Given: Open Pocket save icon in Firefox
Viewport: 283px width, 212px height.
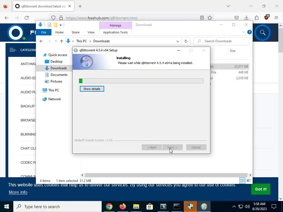Looking at the screenshot, I should coord(237,18).
